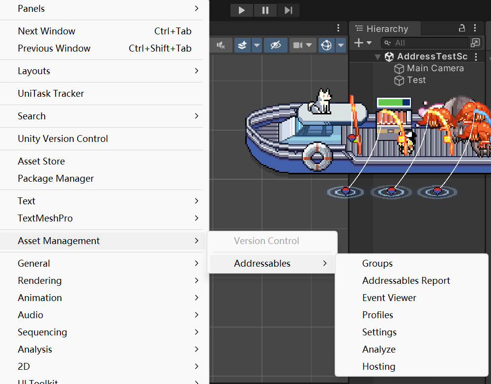This screenshot has width=491, height=384.
Task: Open search window button in Hierarchy
Action: point(475,43)
